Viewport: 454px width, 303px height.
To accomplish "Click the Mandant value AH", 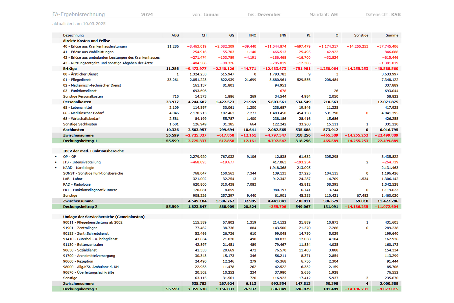I will click(334, 15).
